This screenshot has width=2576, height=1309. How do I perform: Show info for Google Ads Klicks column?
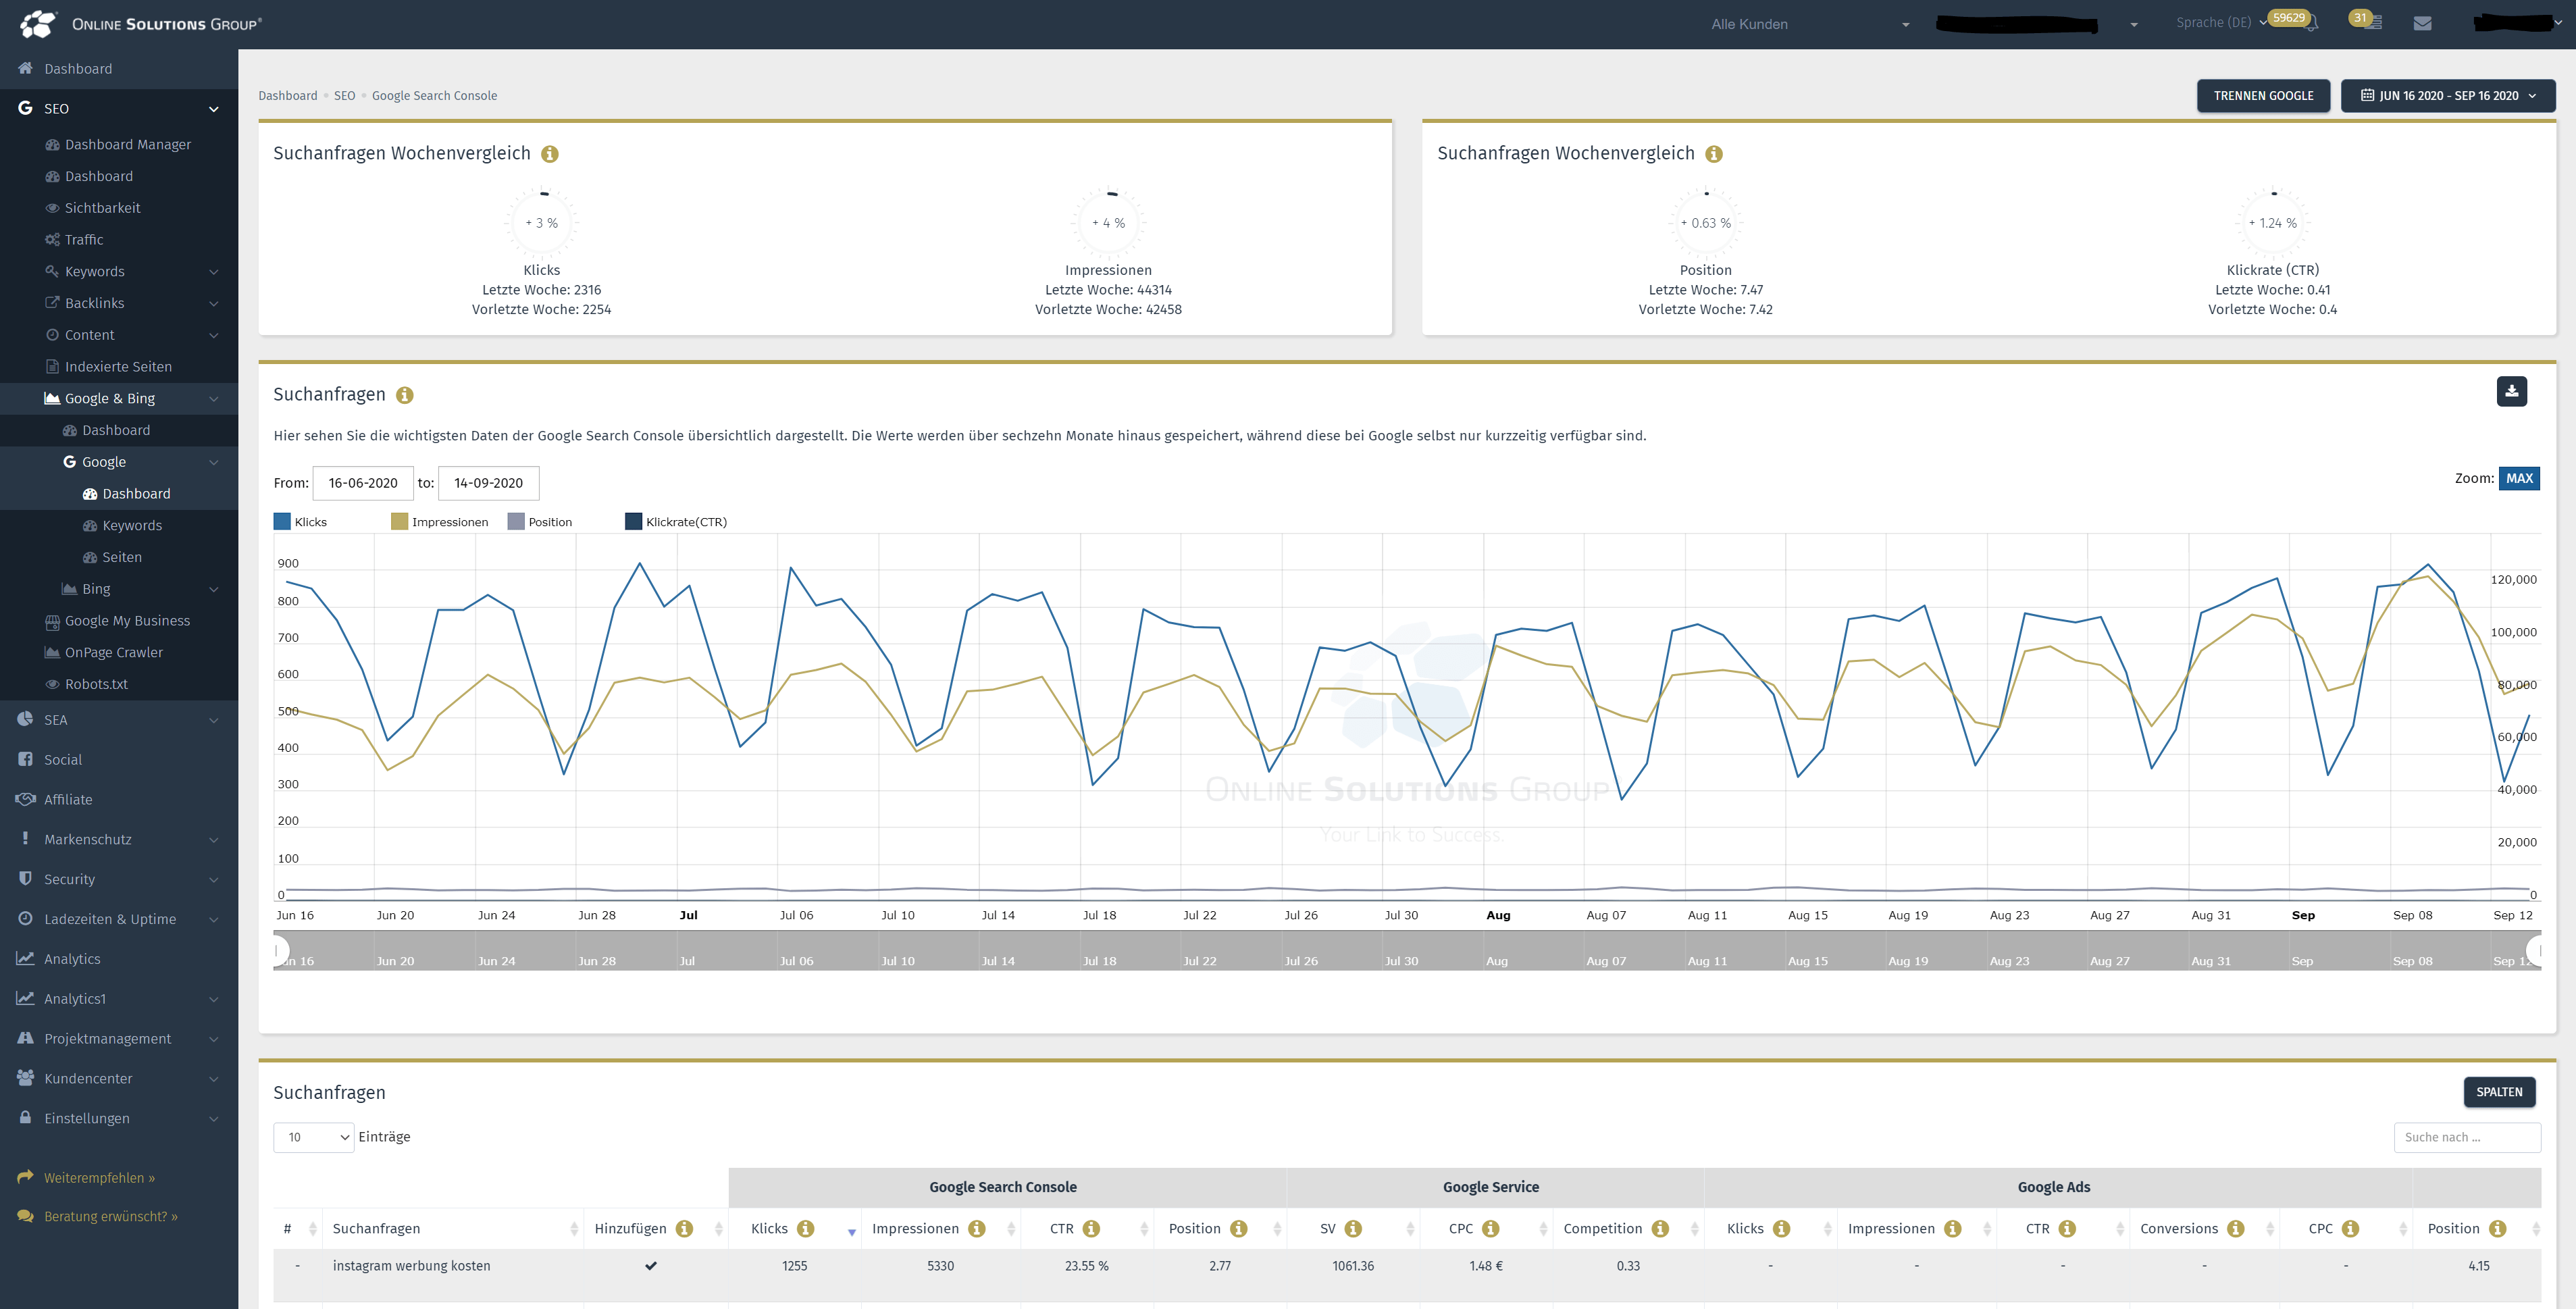click(x=1782, y=1228)
